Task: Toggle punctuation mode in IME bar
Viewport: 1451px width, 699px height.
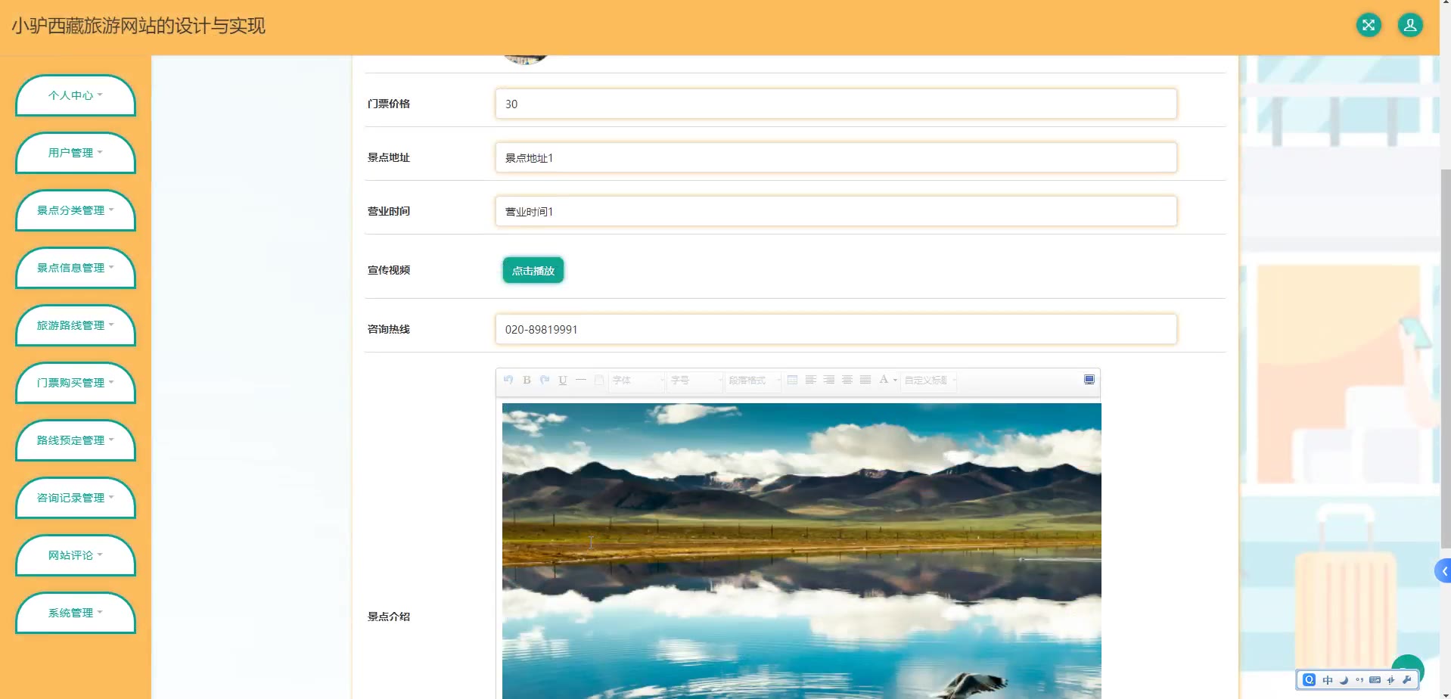Action: 1359,680
